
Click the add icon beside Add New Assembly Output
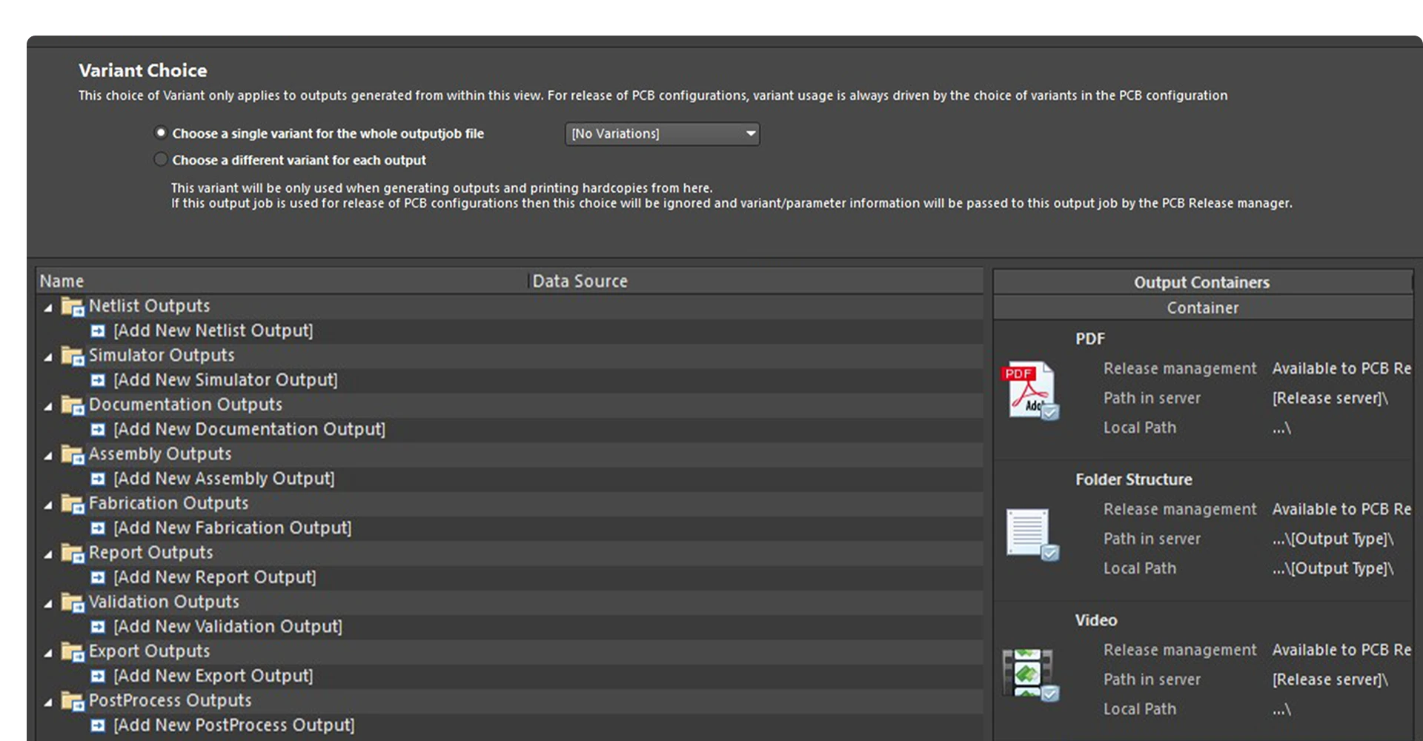pyautogui.click(x=98, y=479)
